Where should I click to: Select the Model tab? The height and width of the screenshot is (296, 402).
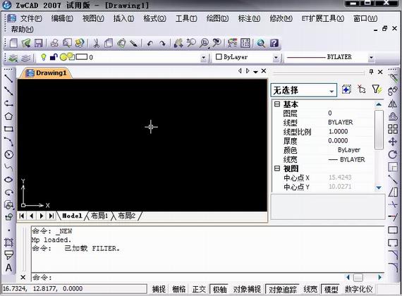[x=73, y=216]
